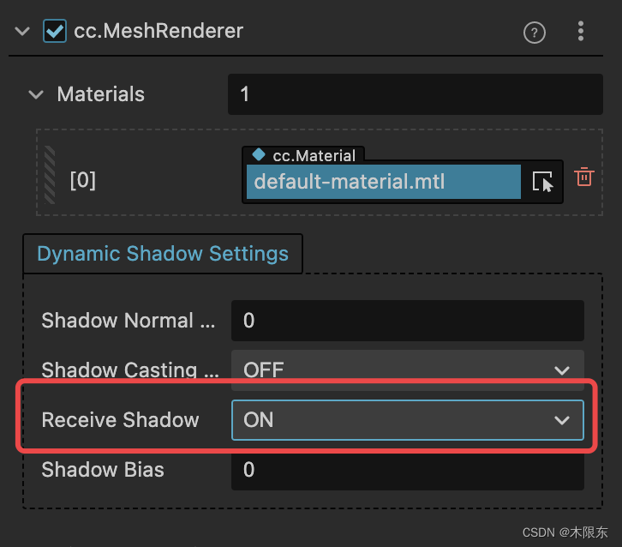Click the Shadow Normal Bias value field
The height and width of the screenshot is (547, 622).
pos(408,321)
